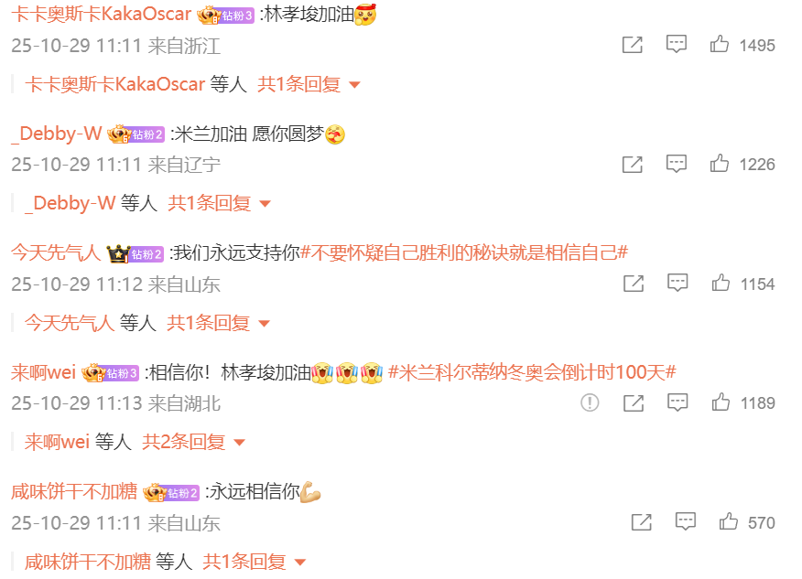Forward the comment from 来啊wei

coord(634,403)
